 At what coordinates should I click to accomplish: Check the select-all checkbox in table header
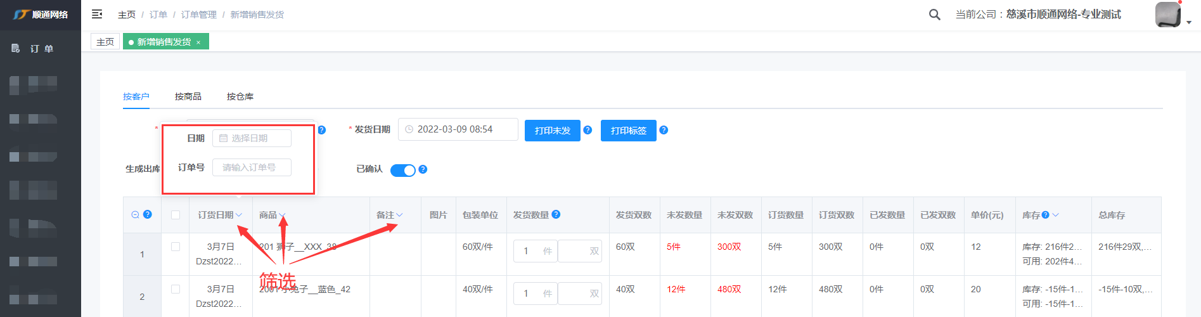point(176,215)
